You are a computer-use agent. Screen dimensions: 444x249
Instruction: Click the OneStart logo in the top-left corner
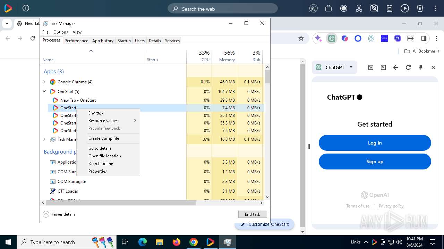click(x=8, y=8)
